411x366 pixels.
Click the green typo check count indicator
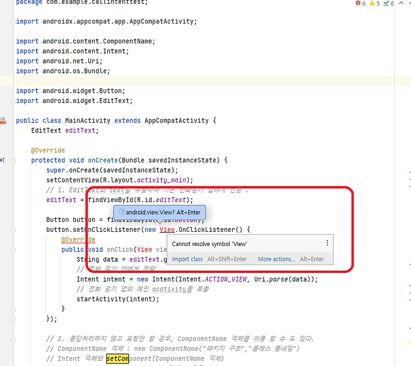click(x=389, y=3)
